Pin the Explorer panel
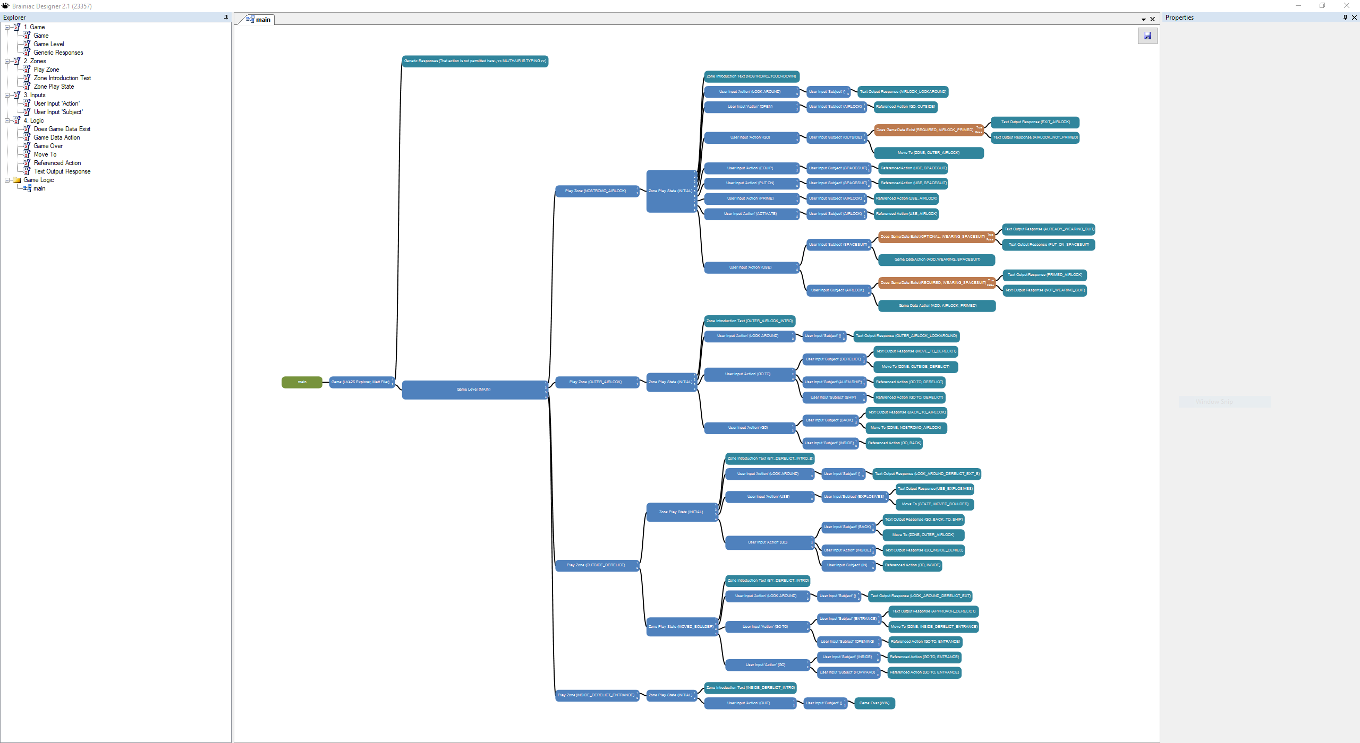The height and width of the screenshot is (743, 1360). click(226, 18)
